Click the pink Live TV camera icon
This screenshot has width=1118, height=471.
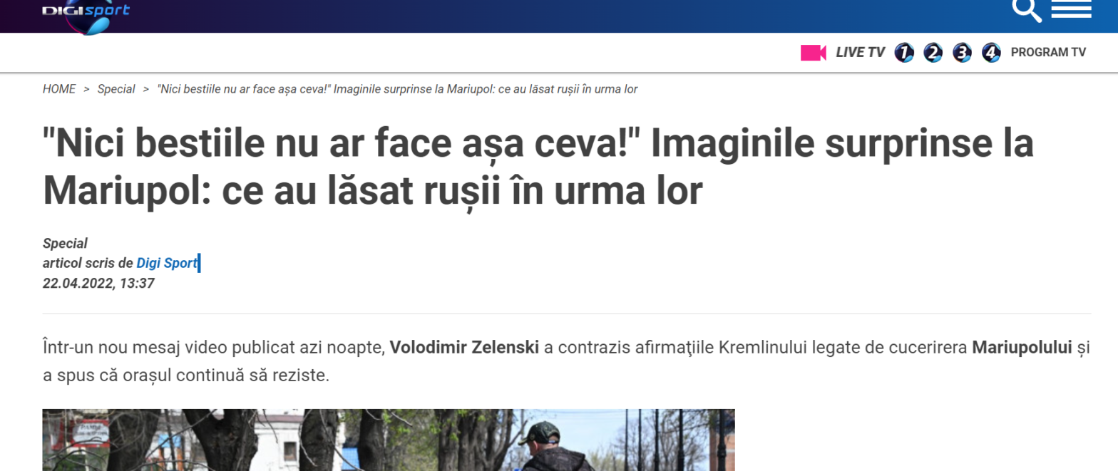click(x=813, y=53)
